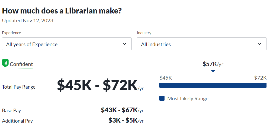Click the How much does a Librarian make heading

[62, 11]
